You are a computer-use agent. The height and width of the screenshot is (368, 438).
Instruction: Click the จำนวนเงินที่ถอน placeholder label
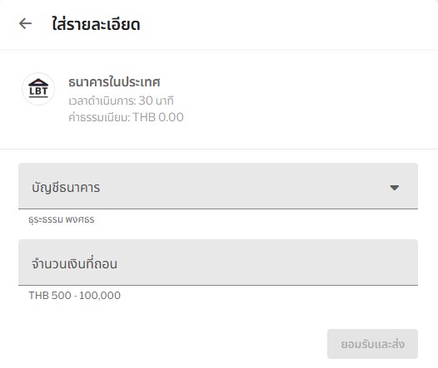pyautogui.click(x=74, y=264)
